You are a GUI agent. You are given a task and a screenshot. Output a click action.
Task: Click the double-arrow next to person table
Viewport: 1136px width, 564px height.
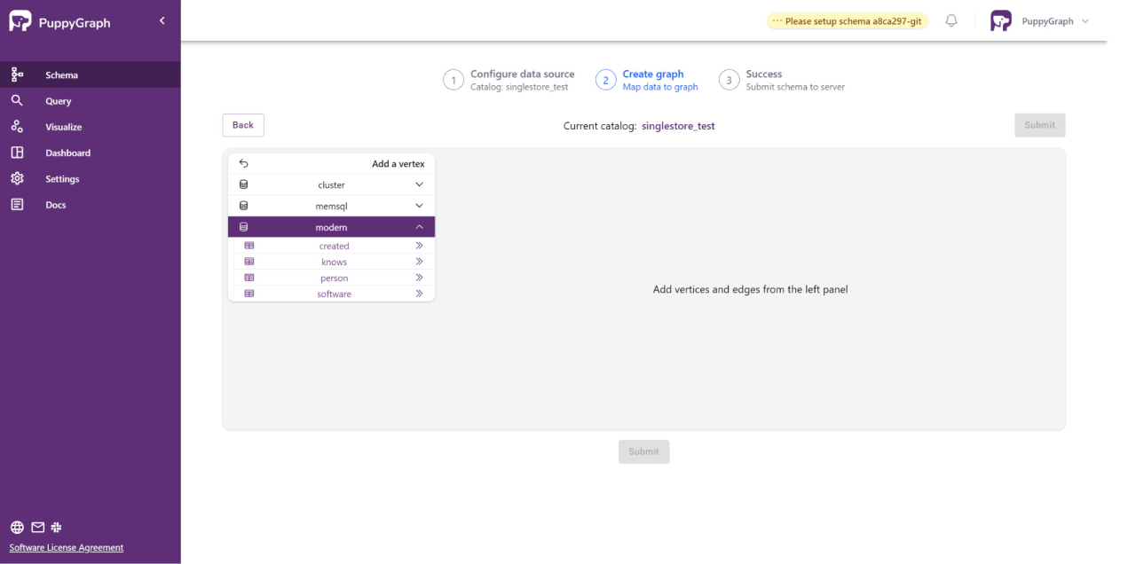pos(418,278)
